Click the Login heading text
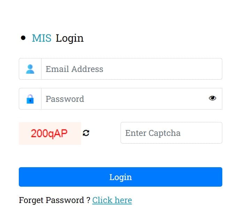Image resolution: width=246 pixels, height=211 pixels. (x=70, y=38)
